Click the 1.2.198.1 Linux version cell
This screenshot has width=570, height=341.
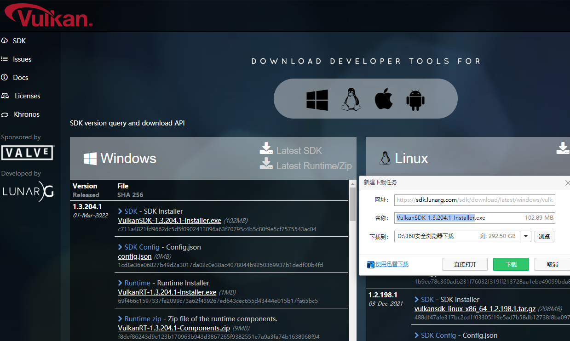(x=383, y=295)
